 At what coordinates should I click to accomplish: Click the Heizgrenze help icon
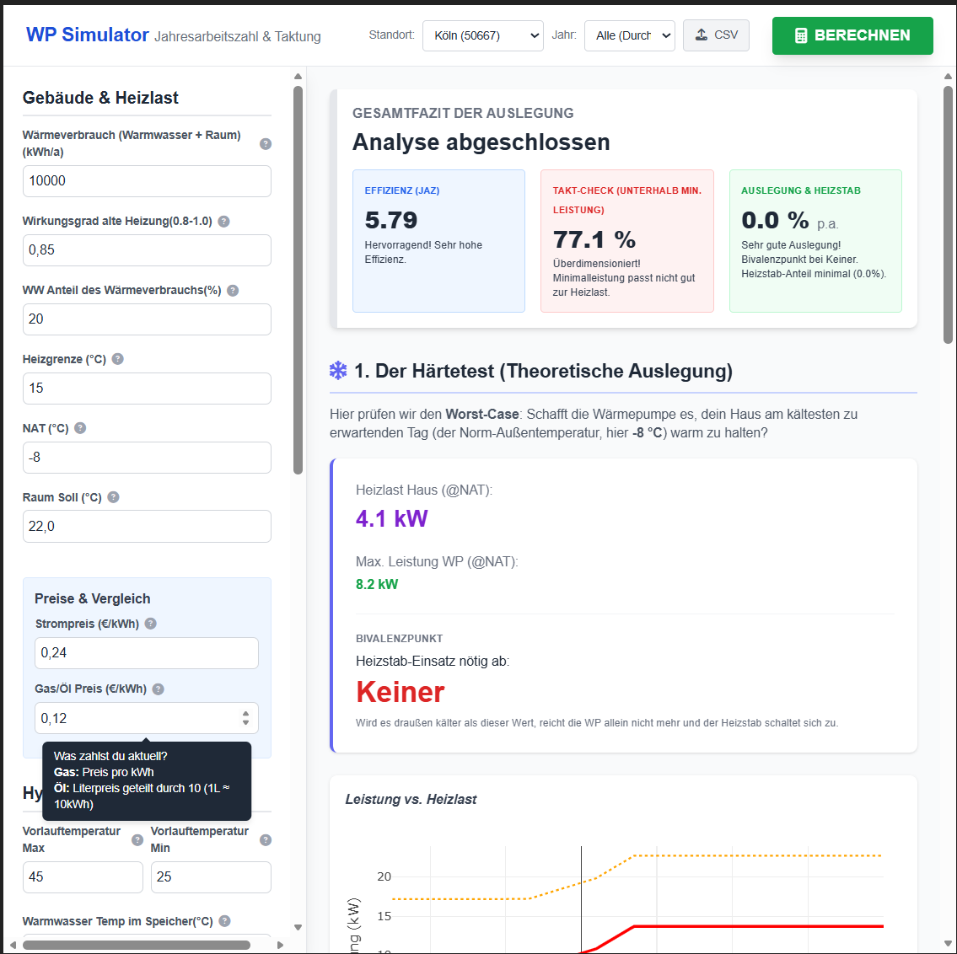[x=118, y=359]
